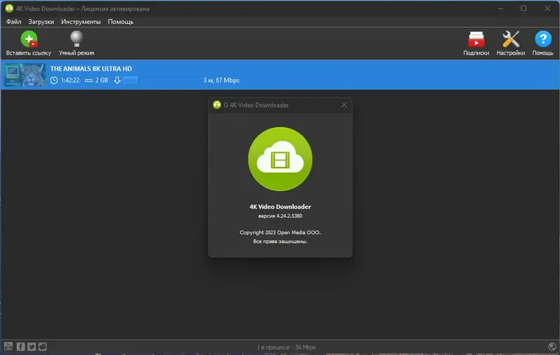Click the download progress bar

161,80
